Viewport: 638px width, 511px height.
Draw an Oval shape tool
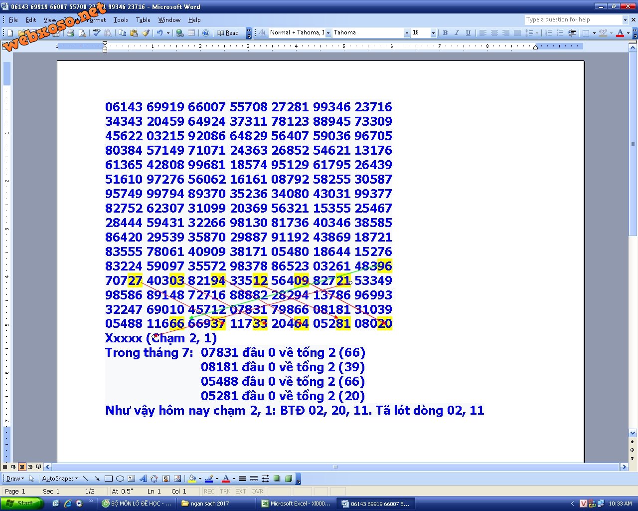[x=120, y=479]
